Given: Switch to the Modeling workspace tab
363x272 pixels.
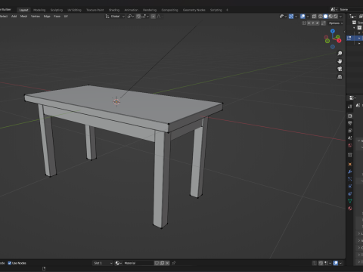Looking at the screenshot, I should [39, 10].
